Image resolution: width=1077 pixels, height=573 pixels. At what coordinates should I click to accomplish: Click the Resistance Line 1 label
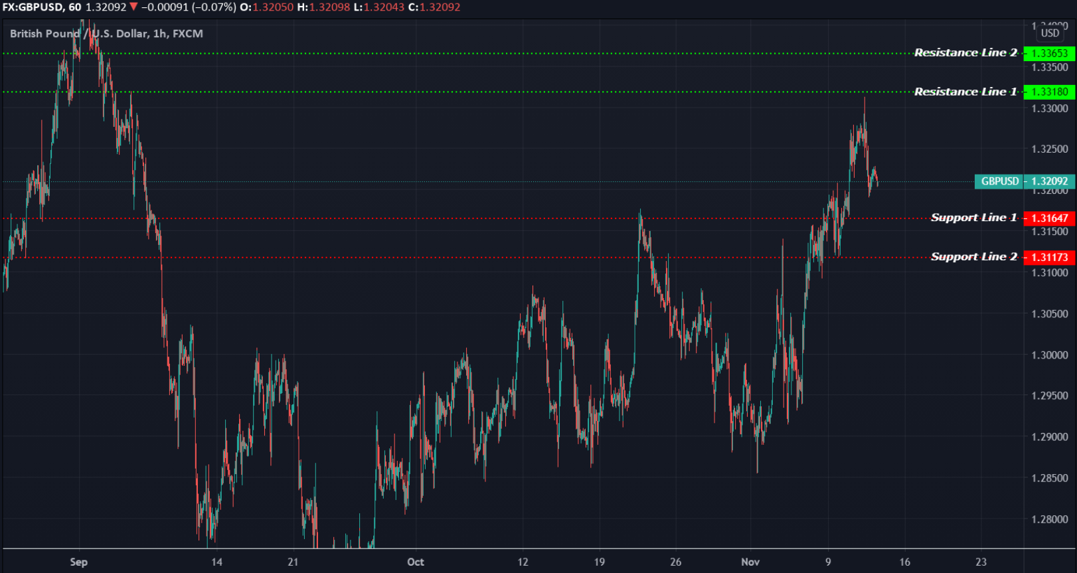click(965, 92)
